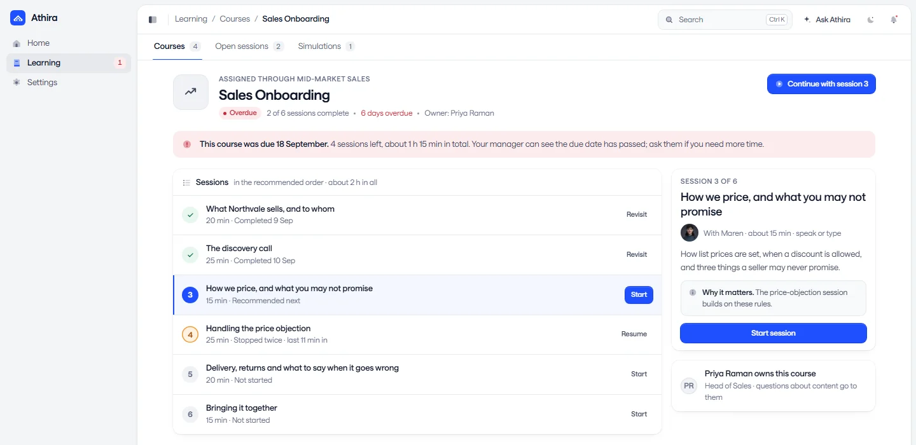Click the '6 days overdue' text

coord(387,113)
